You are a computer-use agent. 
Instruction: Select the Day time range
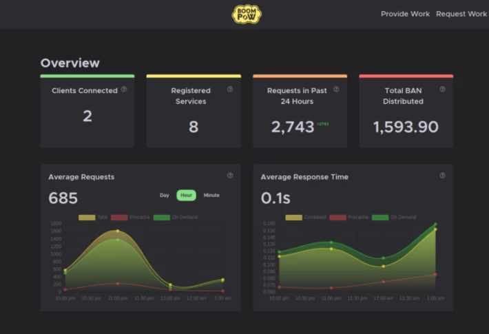(165, 195)
